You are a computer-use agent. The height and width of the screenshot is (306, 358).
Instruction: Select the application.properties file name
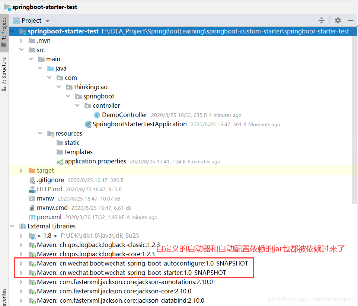[x=95, y=161]
